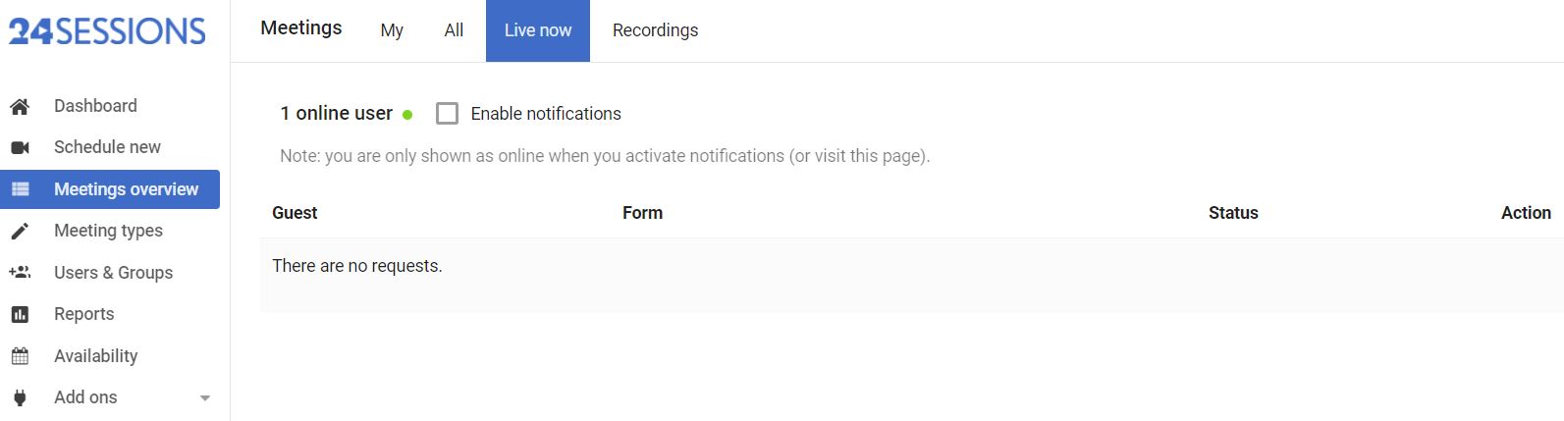Click the Availability calendar icon

click(20, 356)
